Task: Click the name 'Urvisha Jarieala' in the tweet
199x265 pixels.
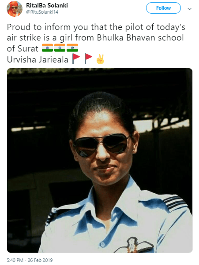Action: pos(38,59)
